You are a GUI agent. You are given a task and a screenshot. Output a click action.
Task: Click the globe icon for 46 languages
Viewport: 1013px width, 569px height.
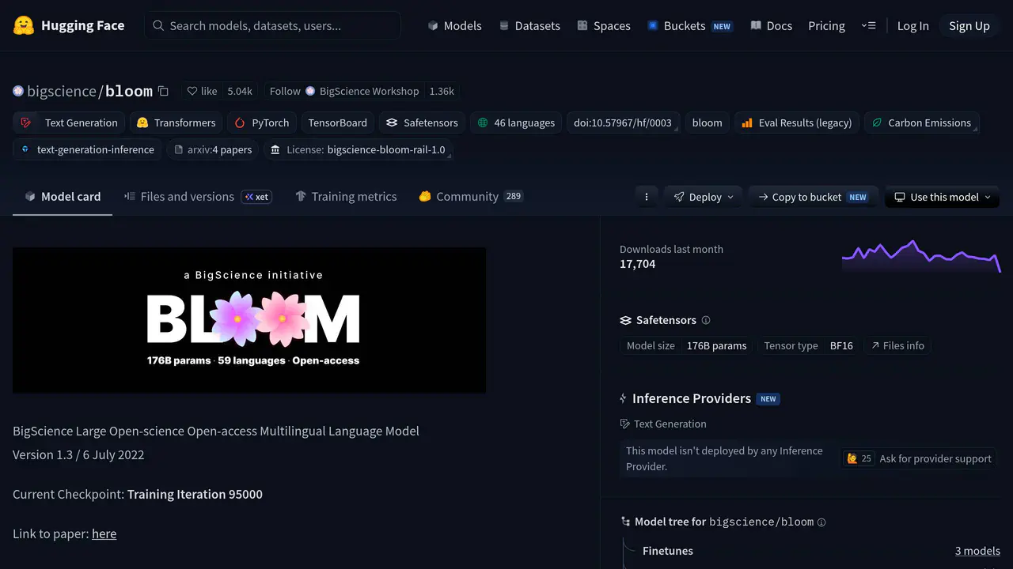point(483,122)
